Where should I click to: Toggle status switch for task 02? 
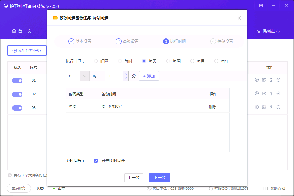(17, 94)
